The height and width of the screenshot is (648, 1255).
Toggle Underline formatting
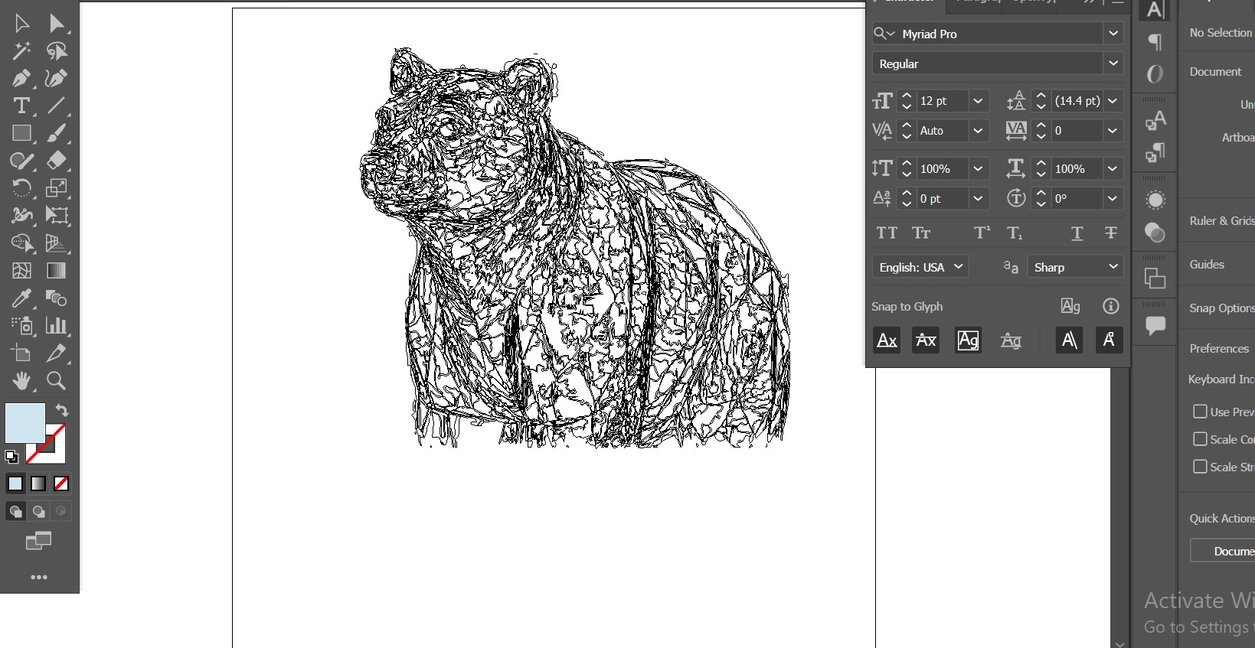1077,233
